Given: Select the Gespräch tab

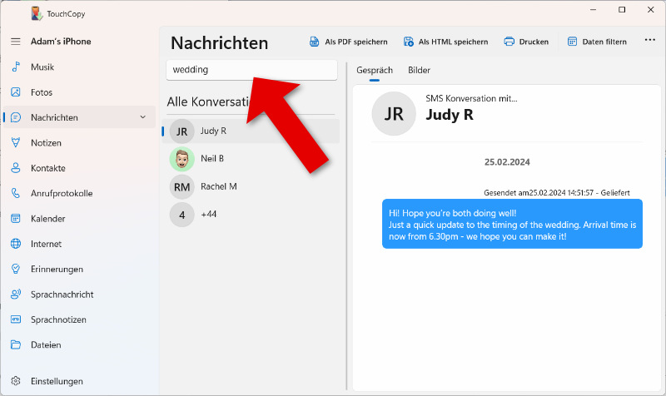Looking at the screenshot, I should pyautogui.click(x=374, y=71).
